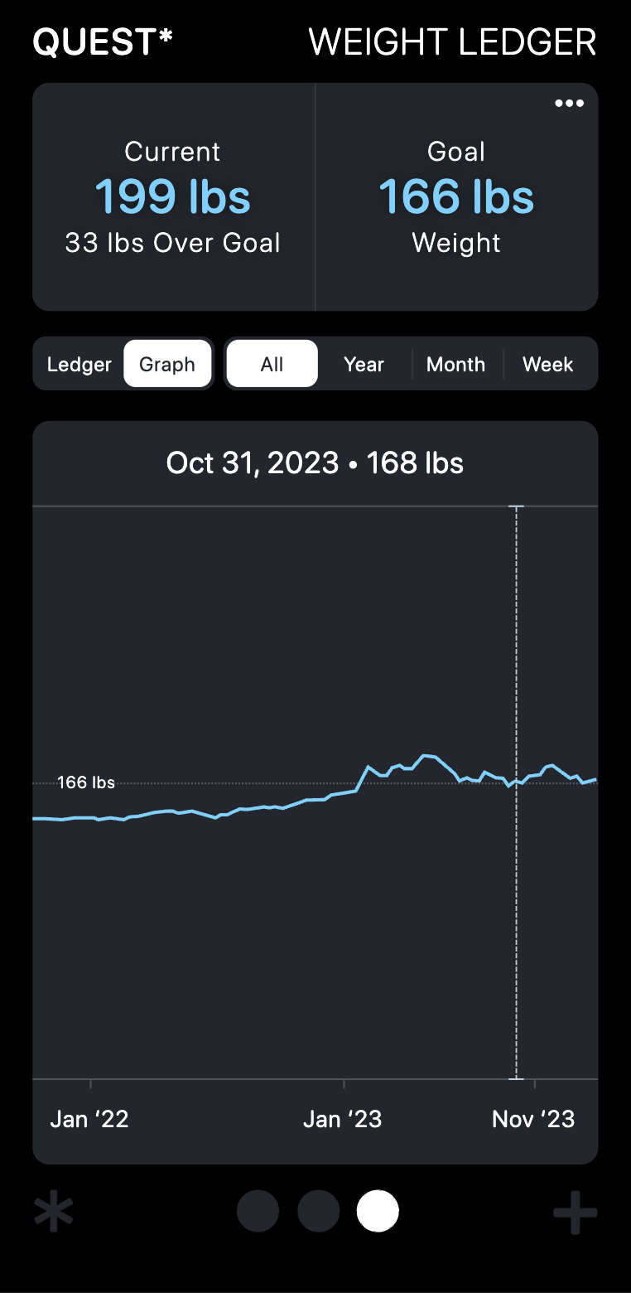
Task: Click the Nov '23 axis label
Action: coord(533,1119)
